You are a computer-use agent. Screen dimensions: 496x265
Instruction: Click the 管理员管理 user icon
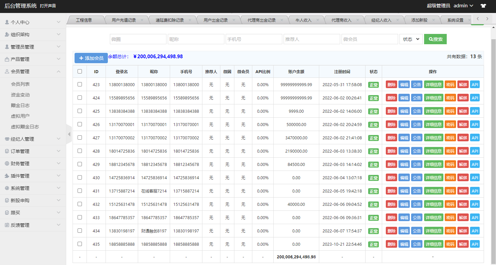coord(7,47)
